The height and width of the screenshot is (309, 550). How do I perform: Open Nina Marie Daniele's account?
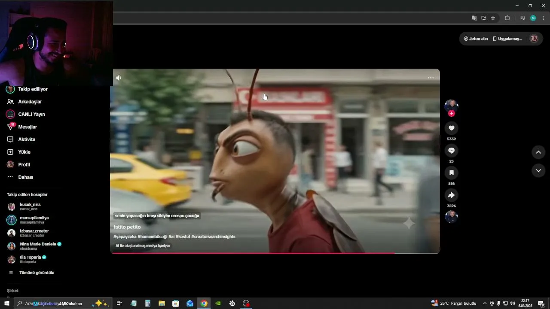34,246
